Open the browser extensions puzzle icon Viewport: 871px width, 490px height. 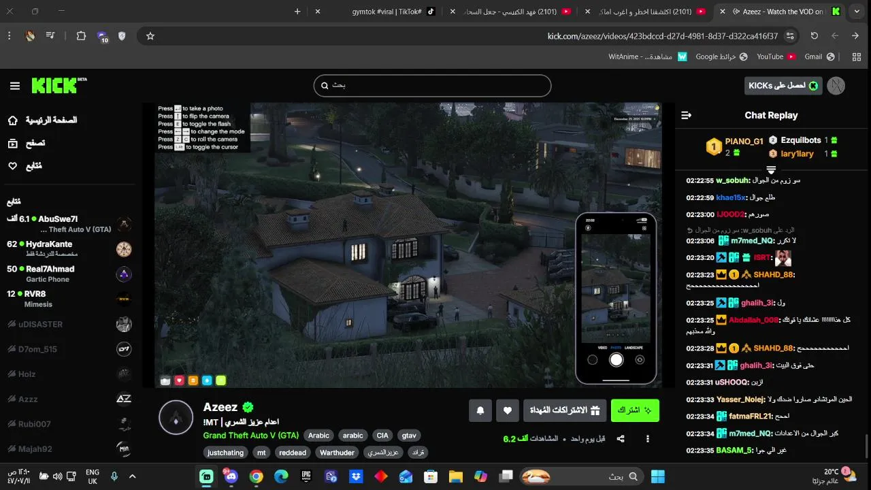point(81,36)
